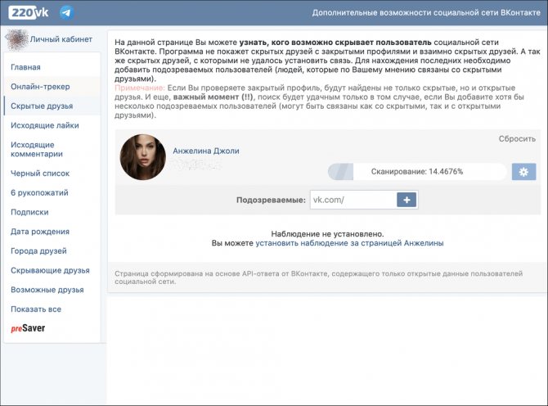Open scan settings gear icon
Viewport: 548px width, 406px height.
point(523,172)
